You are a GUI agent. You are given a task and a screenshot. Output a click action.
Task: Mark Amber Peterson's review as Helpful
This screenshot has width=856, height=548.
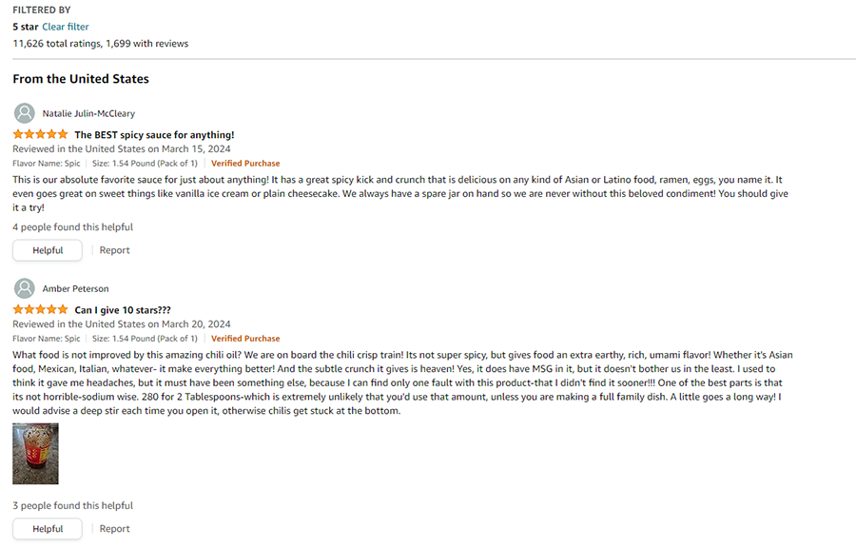click(x=48, y=529)
